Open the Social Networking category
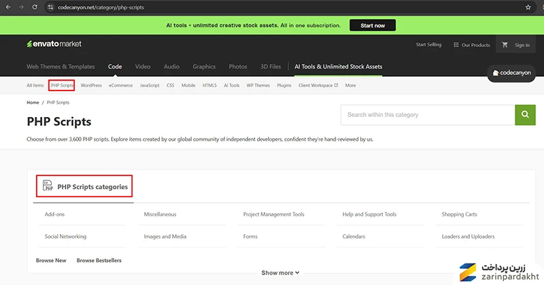 pos(65,237)
